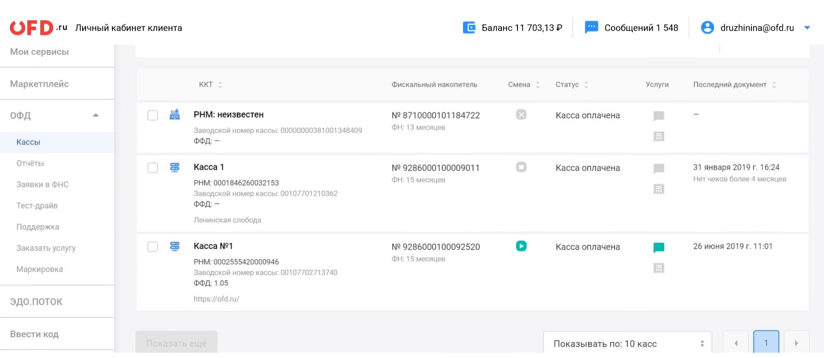Select checkbox for Касса №1 row
824x358 pixels.
(153, 247)
